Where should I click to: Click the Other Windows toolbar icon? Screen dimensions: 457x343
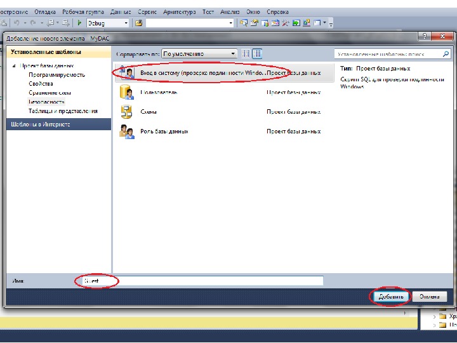click(317, 23)
